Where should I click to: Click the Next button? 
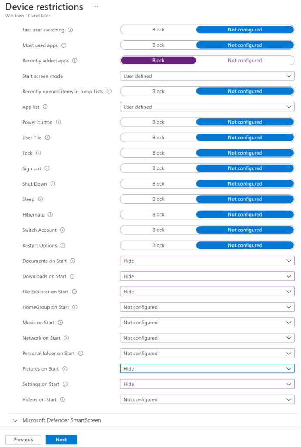(61, 440)
